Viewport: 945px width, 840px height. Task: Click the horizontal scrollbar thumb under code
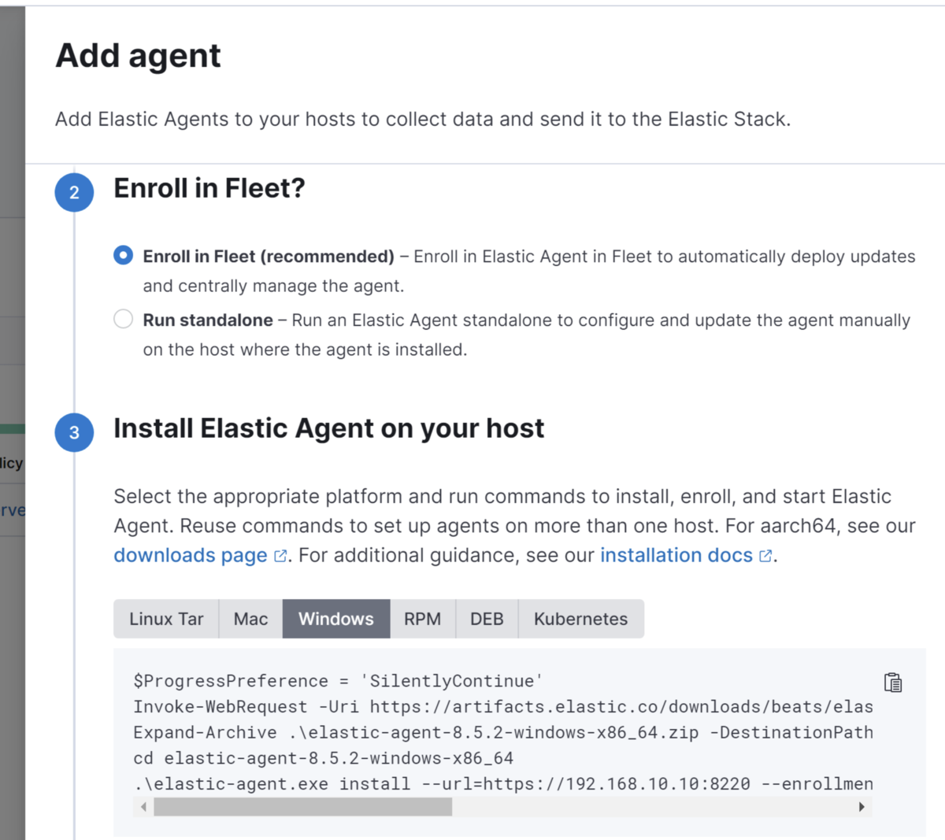pos(302,807)
